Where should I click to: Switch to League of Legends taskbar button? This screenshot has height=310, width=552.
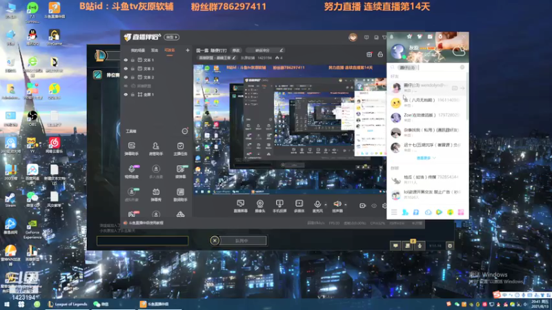click(67, 304)
